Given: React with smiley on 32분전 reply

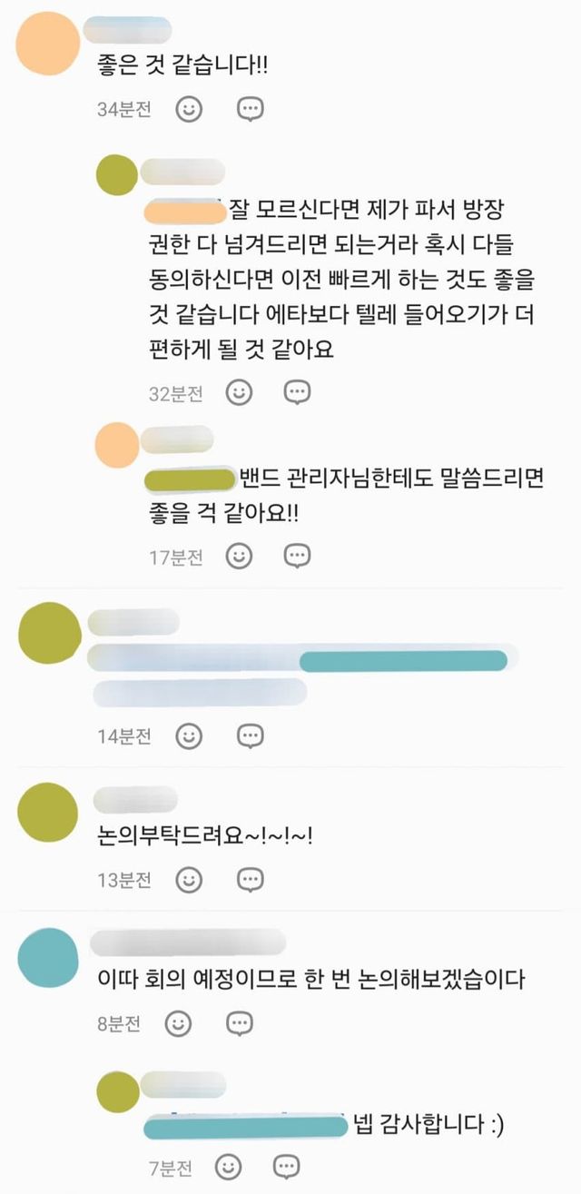Looking at the screenshot, I should point(240,393).
